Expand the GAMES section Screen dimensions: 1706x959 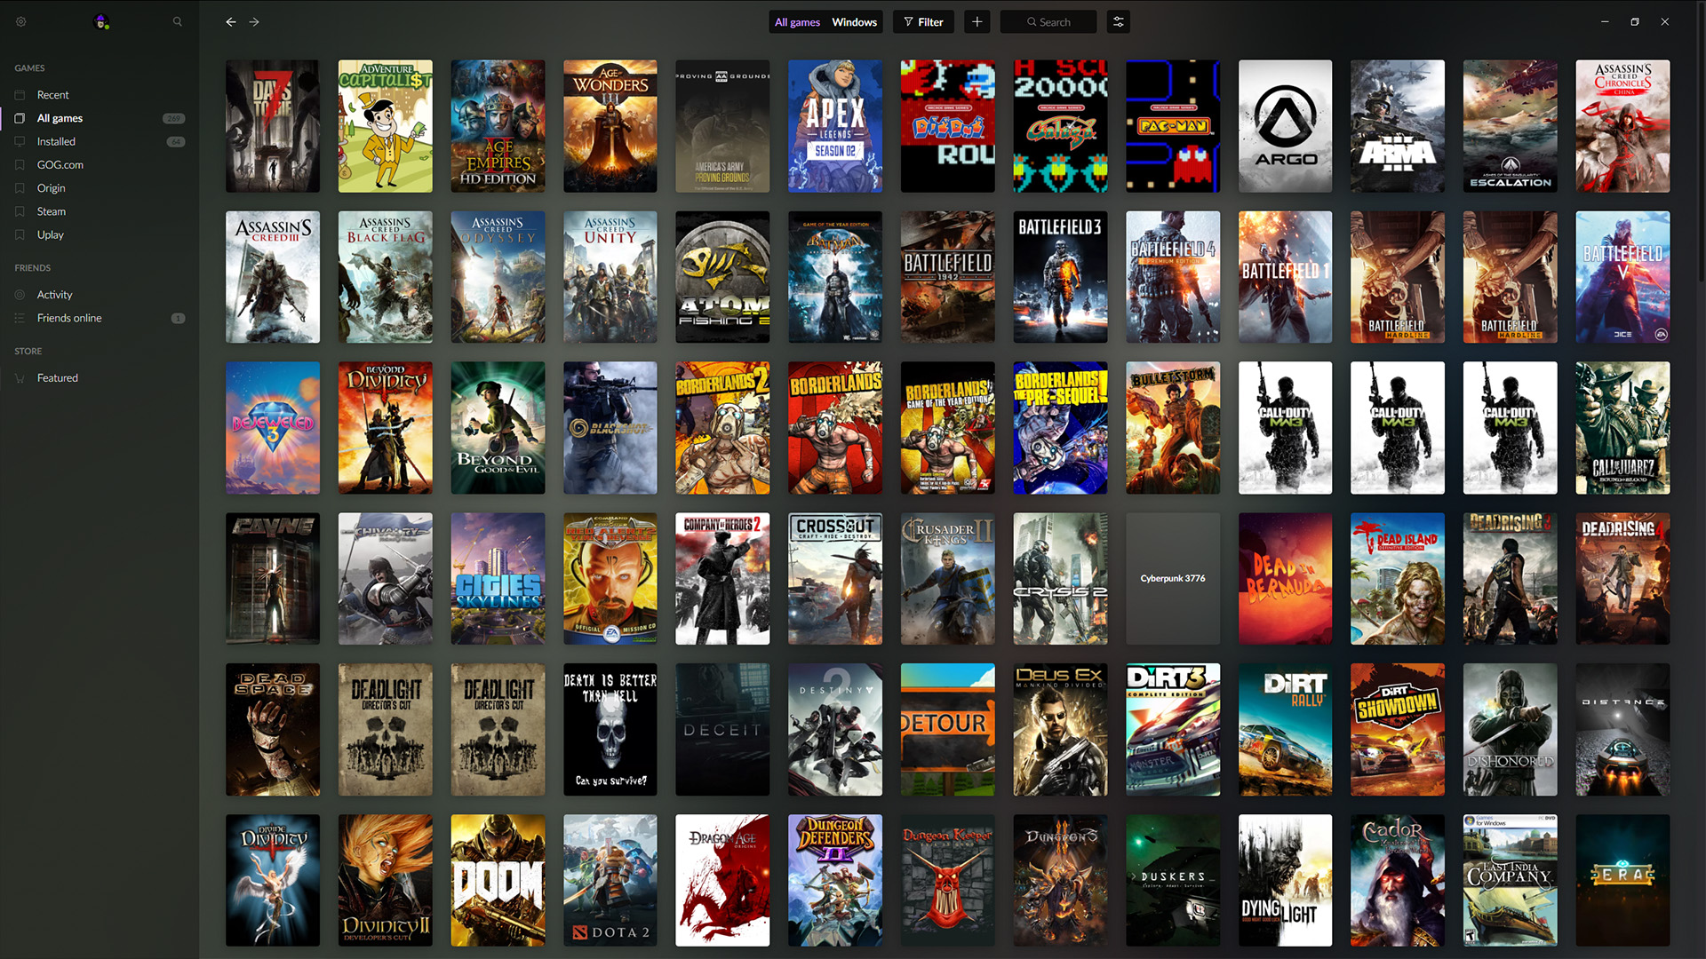pos(29,67)
